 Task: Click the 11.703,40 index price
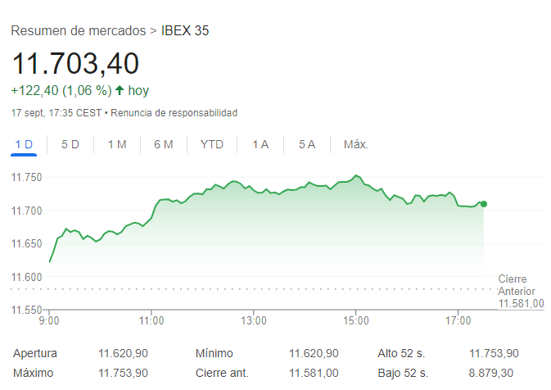coord(75,63)
